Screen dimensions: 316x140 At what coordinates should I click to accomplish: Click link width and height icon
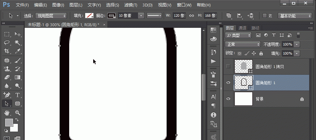tap(192, 16)
